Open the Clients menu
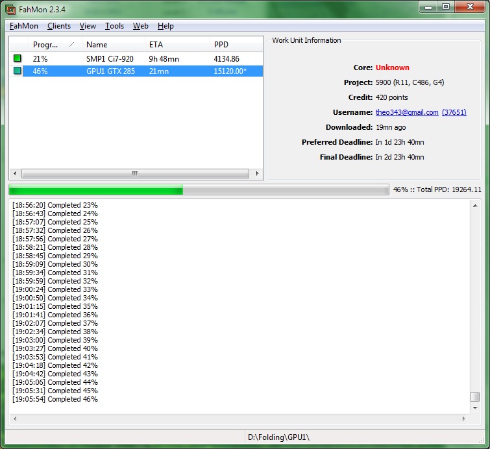This screenshot has width=490, height=449. click(59, 26)
